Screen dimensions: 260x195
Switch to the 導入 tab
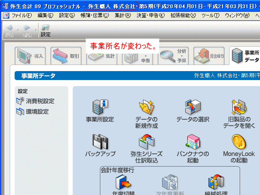click(x=30, y=56)
